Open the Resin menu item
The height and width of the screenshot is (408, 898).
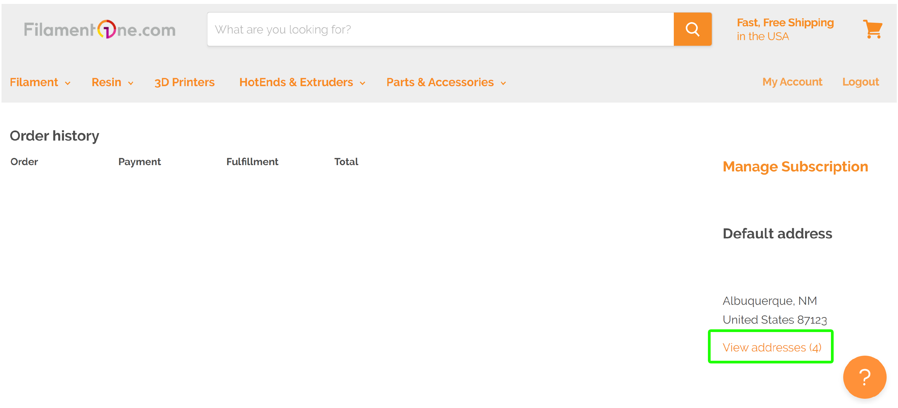coord(106,82)
